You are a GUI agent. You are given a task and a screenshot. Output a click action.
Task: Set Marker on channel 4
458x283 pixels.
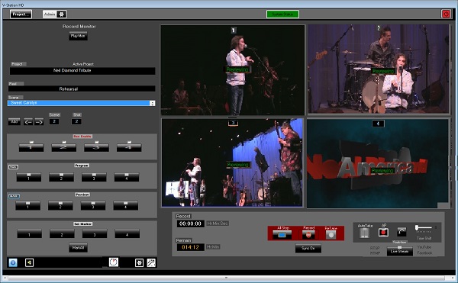pos(127,234)
